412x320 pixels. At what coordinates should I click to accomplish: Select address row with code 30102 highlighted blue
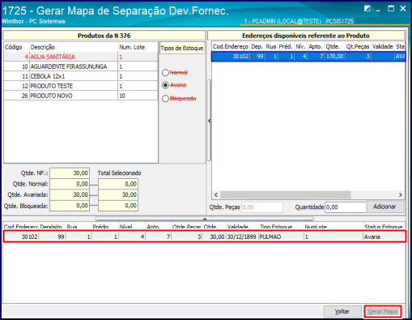308,57
